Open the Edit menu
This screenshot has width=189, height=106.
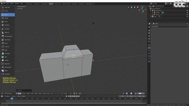pyautogui.click(x=8, y=4)
